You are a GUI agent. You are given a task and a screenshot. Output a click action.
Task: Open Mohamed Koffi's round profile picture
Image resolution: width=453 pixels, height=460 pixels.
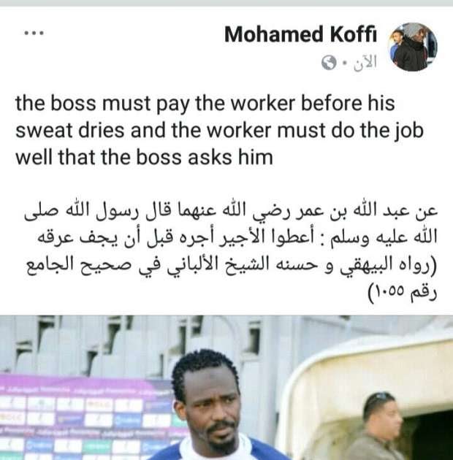click(414, 47)
